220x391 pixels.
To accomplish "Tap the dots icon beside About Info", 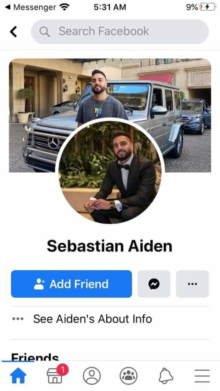I will point(18,319).
